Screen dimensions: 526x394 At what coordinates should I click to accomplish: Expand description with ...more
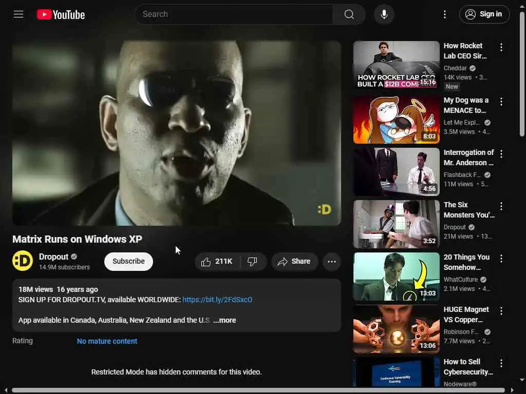224,320
